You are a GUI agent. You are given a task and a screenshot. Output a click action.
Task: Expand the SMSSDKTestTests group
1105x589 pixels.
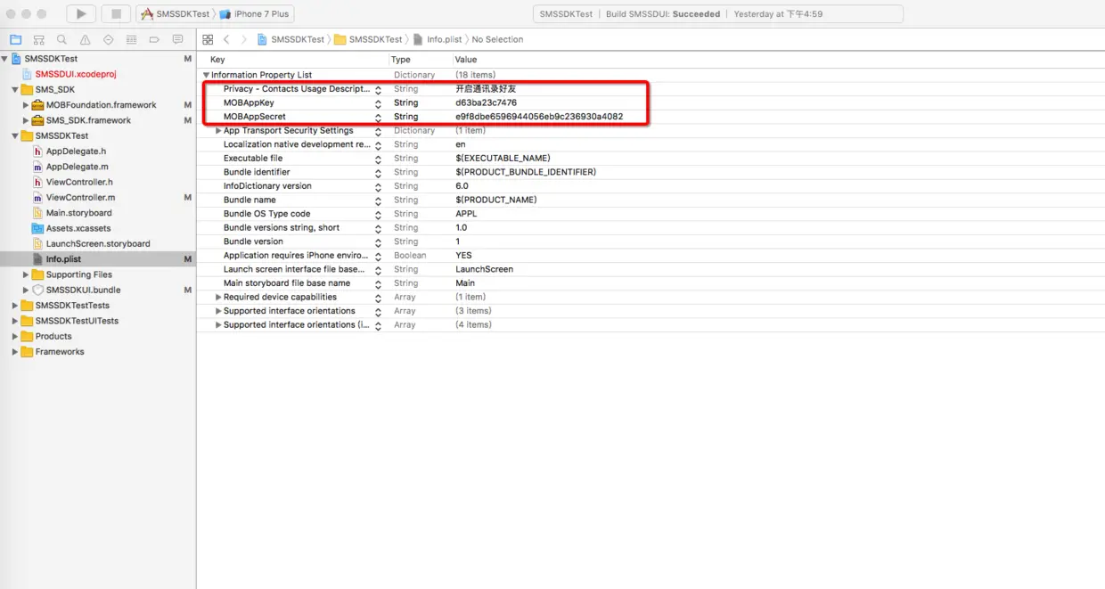pyautogui.click(x=15, y=306)
